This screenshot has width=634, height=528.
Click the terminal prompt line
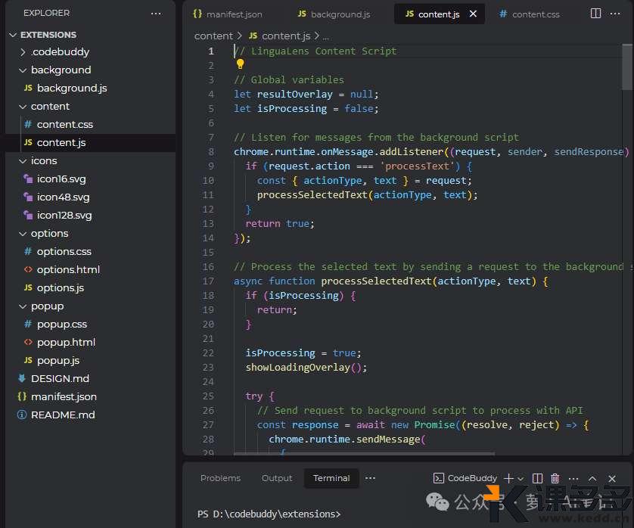point(269,514)
